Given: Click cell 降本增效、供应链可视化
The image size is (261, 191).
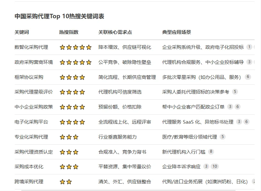Looking at the screenshot, I should click(125, 47).
